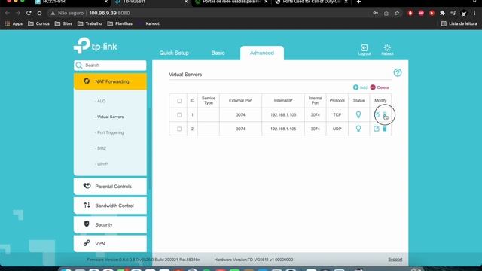Open Virtual Servers submenu item
Screen dimensions: 482x271
[109, 117]
